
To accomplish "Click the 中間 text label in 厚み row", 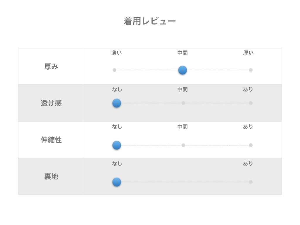I will [x=183, y=53].
